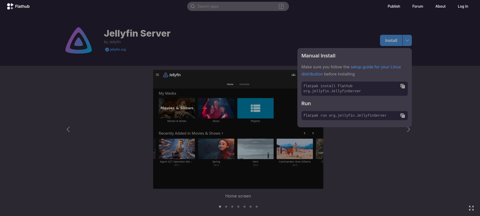Click the My Media heading
The height and width of the screenshot is (216, 480).
(x=167, y=94)
